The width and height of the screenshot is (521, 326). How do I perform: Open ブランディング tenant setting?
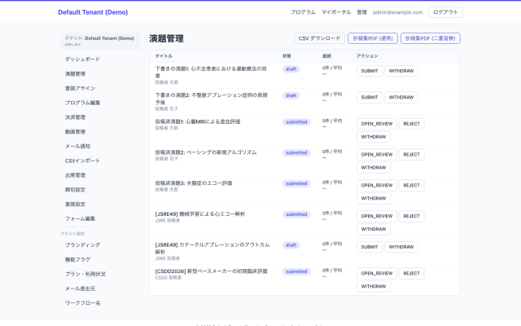click(100, 244)
